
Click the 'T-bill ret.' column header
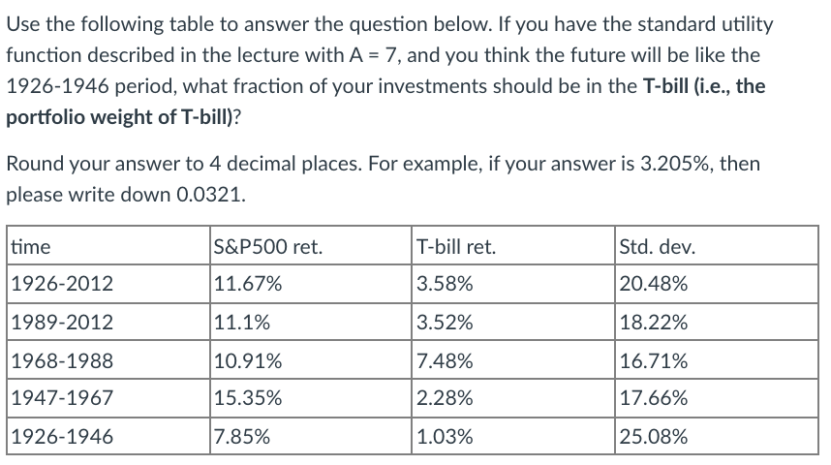(x=456, y=246)
